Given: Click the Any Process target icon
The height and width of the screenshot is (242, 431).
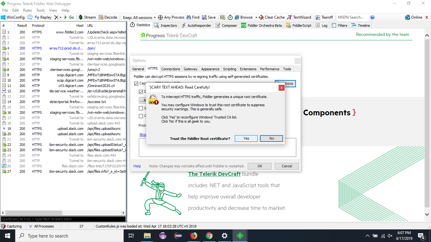Looking at the screenshot, I should (x=160, y=17).
